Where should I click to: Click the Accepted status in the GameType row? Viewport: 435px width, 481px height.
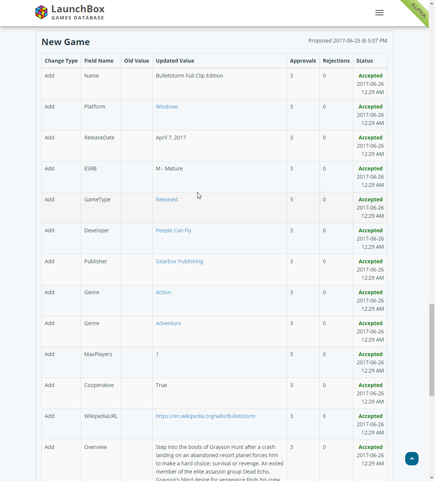click(371, 199)
